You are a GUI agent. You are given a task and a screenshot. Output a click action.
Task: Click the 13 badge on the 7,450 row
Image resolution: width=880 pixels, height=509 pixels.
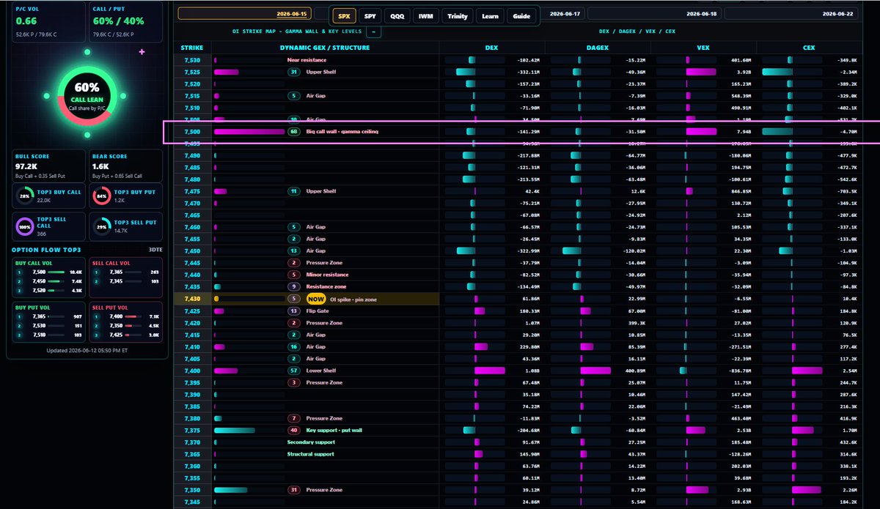(x=294, y=250)
